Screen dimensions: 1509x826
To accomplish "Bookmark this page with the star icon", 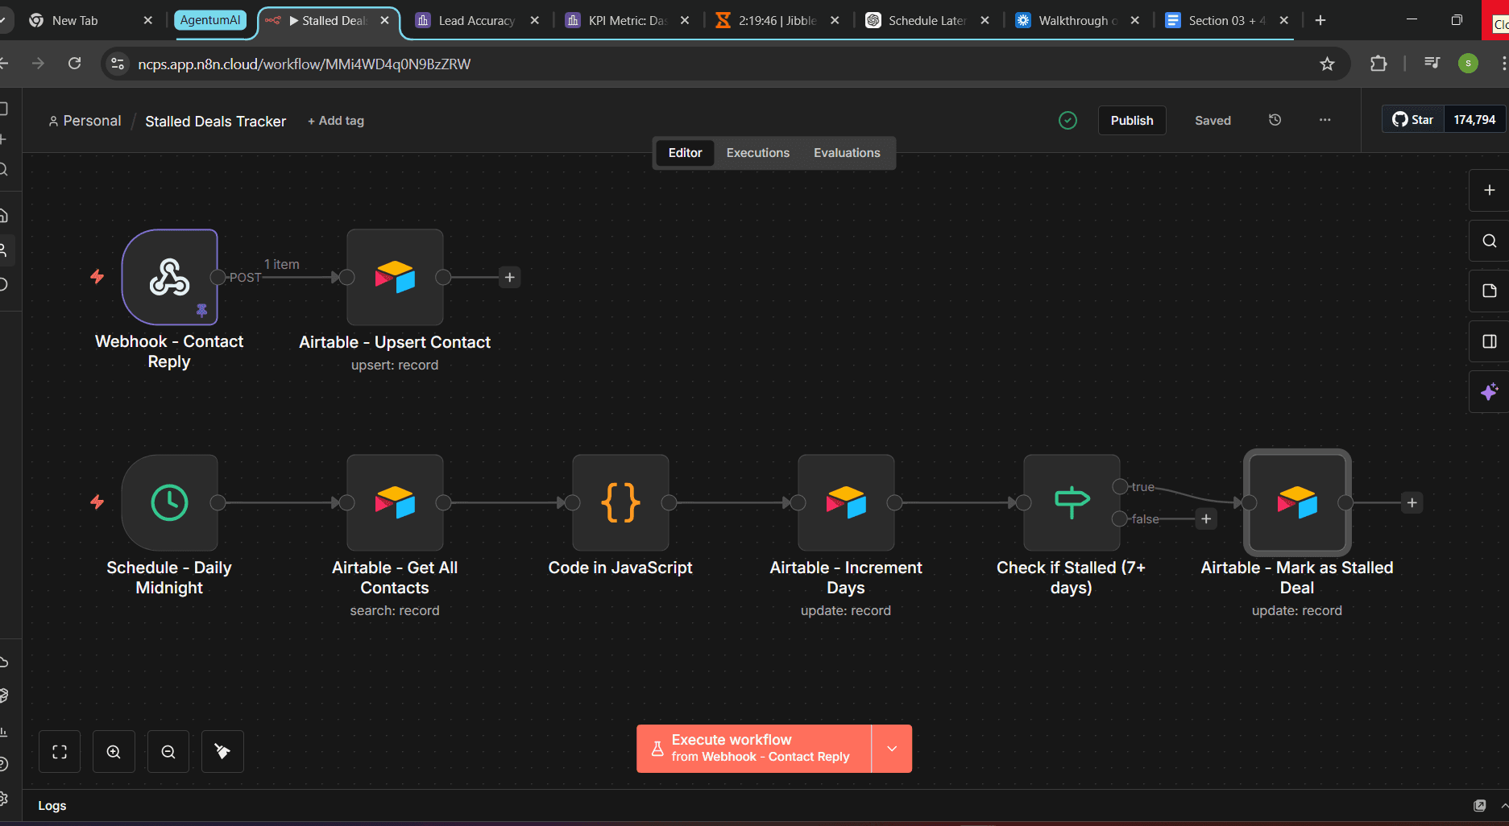I will tap(1327, 64).
